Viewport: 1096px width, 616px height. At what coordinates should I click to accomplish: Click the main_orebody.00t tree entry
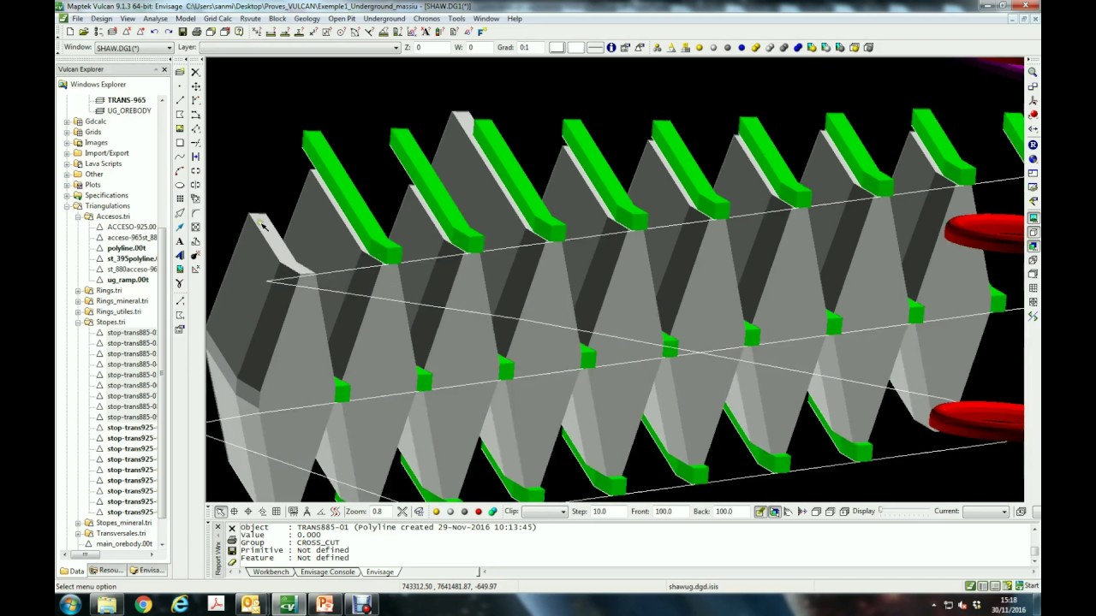(x=124, y=544)
